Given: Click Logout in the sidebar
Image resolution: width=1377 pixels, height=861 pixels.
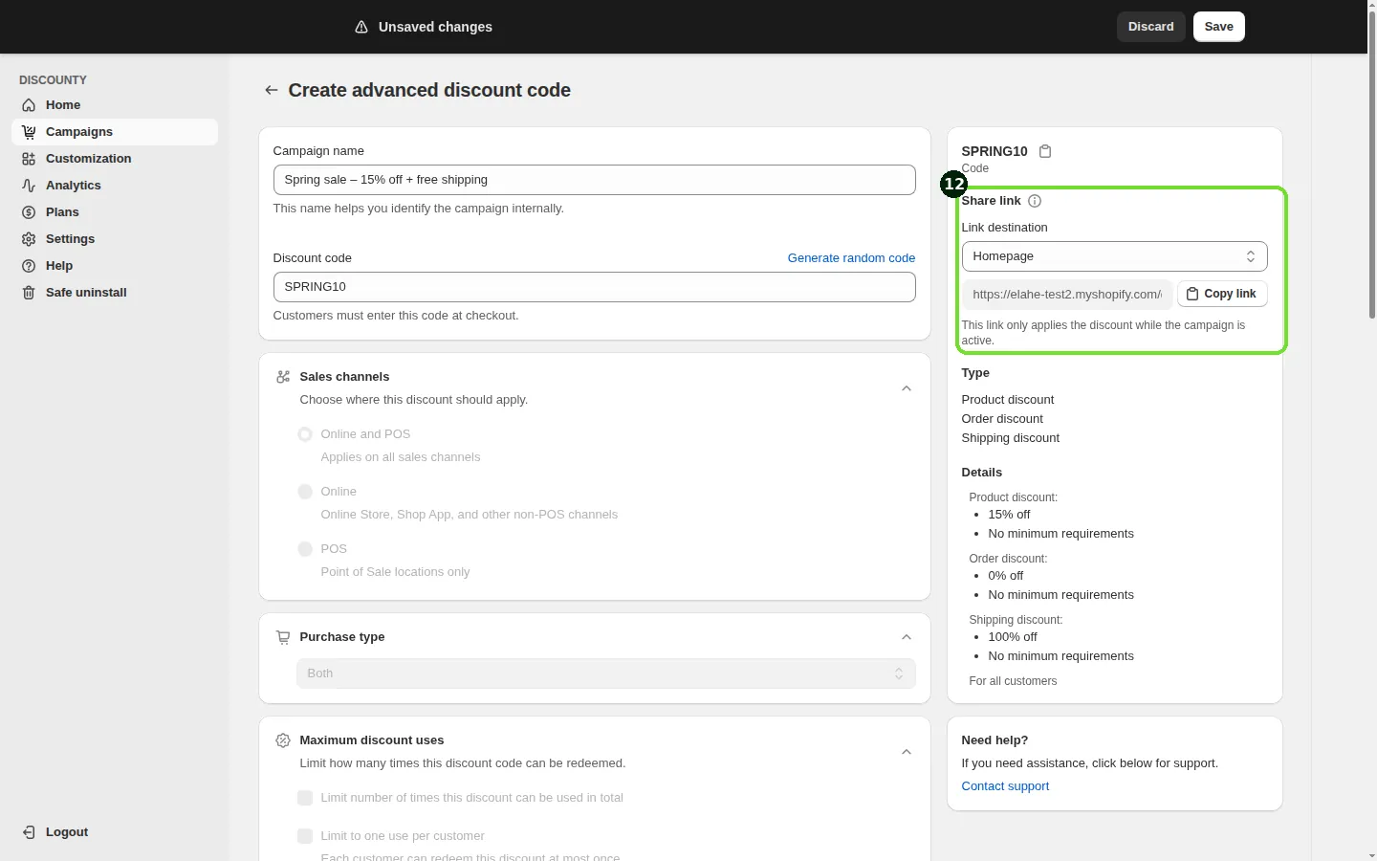Looking at the screenshot, I should pos(115,832).
